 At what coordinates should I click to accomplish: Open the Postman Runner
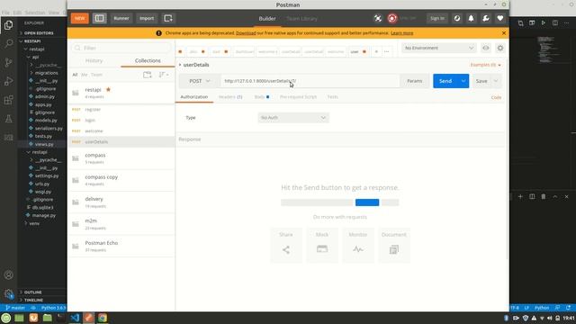(121, 18)
